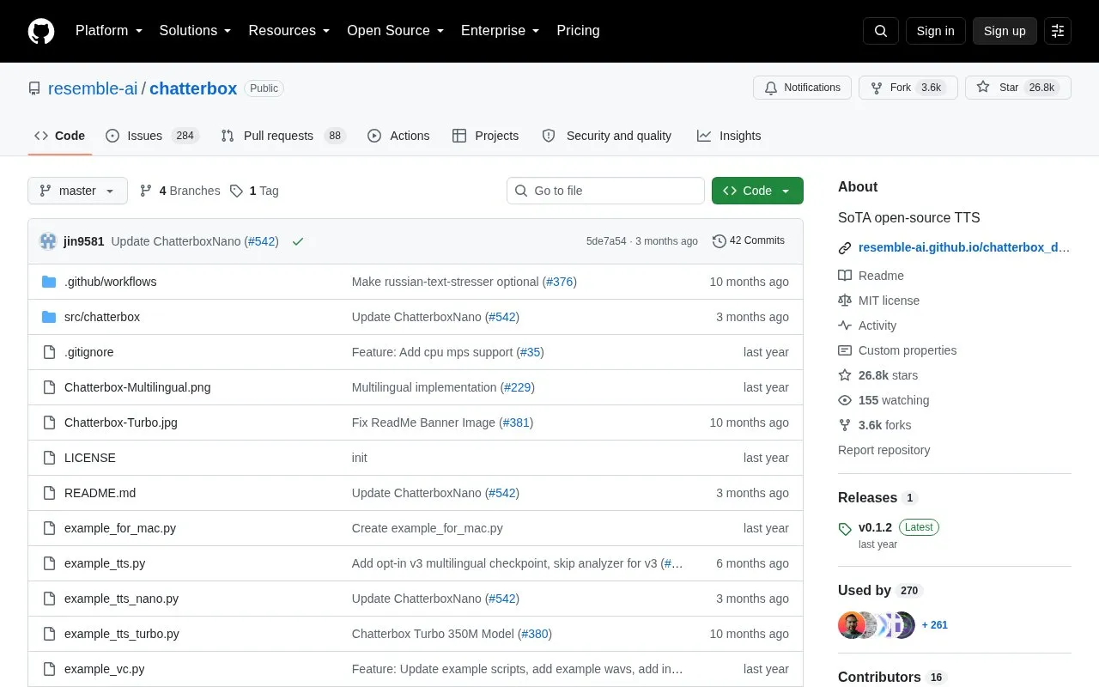Open the Chatterbox-Multilingual.png file
This screenshot has height=687, width=1099.
(137, 387)
